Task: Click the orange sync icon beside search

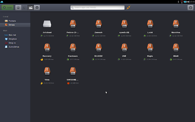Action: click(x=128, y=7)
